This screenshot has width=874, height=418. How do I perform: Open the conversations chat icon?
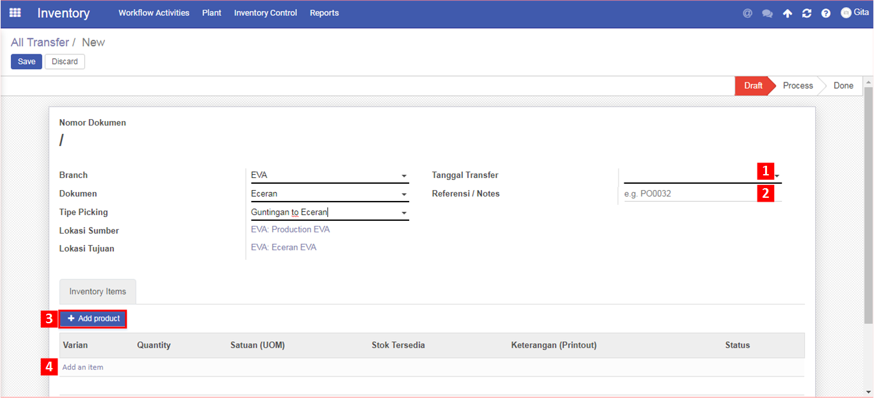point(767,13)
